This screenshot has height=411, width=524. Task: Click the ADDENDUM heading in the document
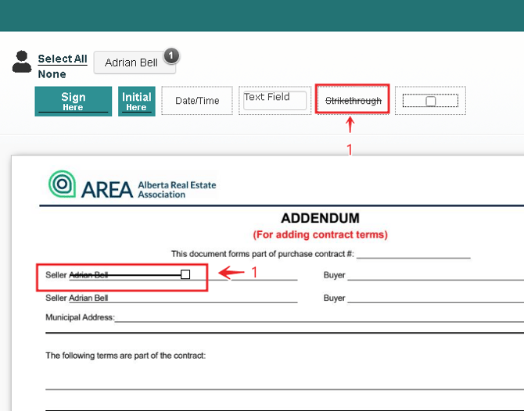[320, 218]
